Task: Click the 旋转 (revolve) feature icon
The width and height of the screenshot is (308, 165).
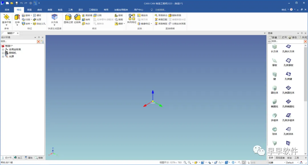Action: click(x=26, y=15)
